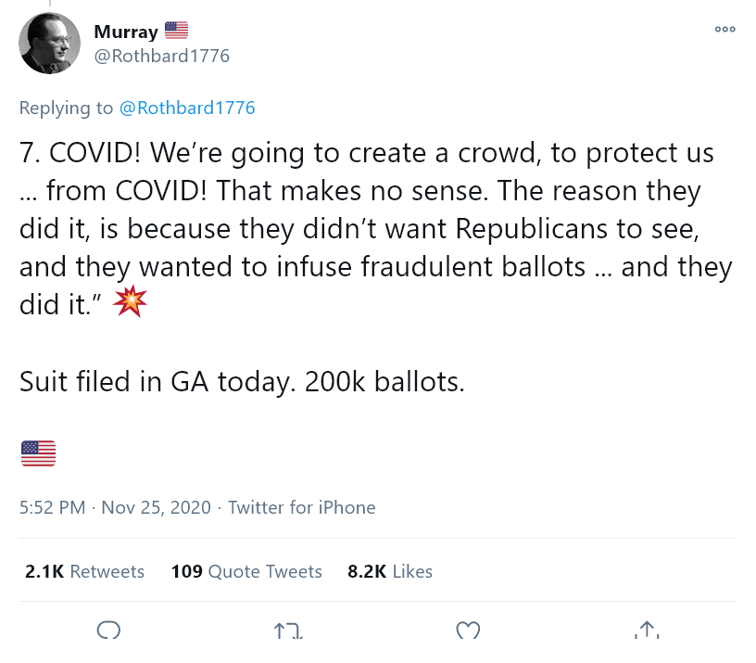Click the tweet paragraph starting with 7. COVID!
This screenshot has width=756, height=663.
(371, 228)
